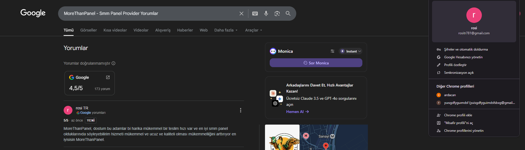Click the Sanayi metro M marker on map
Viewport: 525px width, 150px height.
(x=332, y=136)
